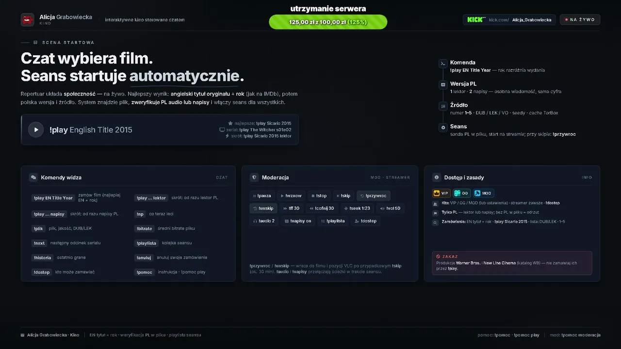Click the footer icon before Alicja Grabowiecka · Kino

23,335
